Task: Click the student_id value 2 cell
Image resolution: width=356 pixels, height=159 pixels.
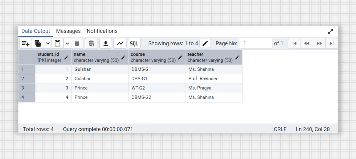Action: click(x=53, y=79)
